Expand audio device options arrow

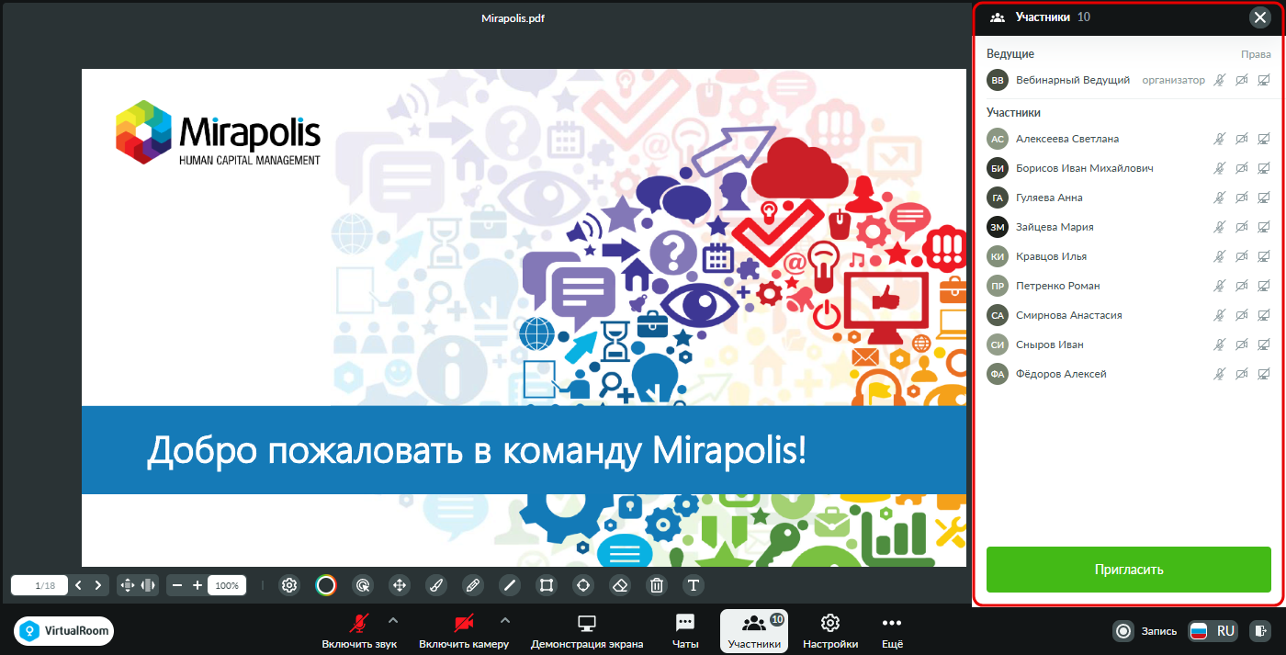tap(393, 619)
